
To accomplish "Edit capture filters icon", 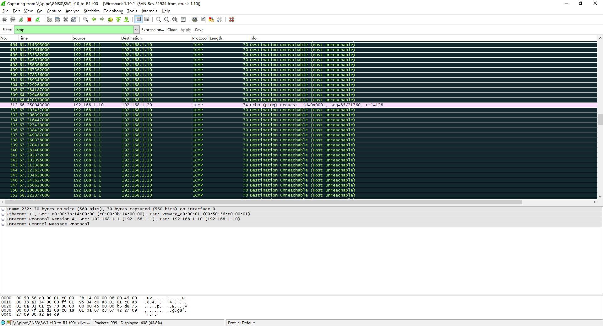I will click(x=195, y=19).
